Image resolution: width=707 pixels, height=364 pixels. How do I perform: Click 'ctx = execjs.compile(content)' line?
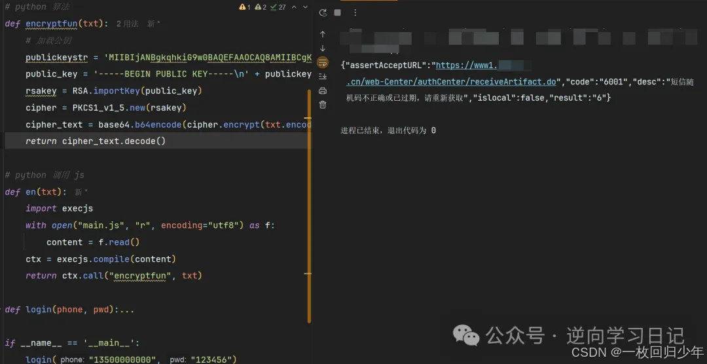[101, 259]
